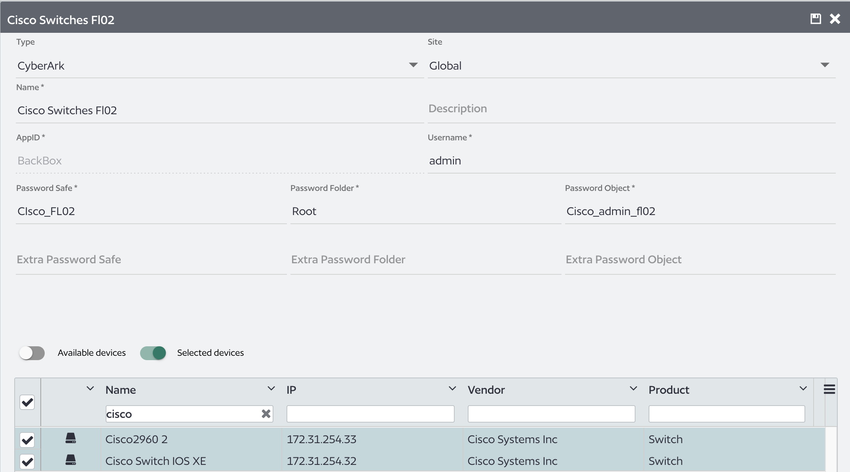Expand the Name column header dropdown
The width and height of the screenshot is (850, 472).
[x=271, y=388]
